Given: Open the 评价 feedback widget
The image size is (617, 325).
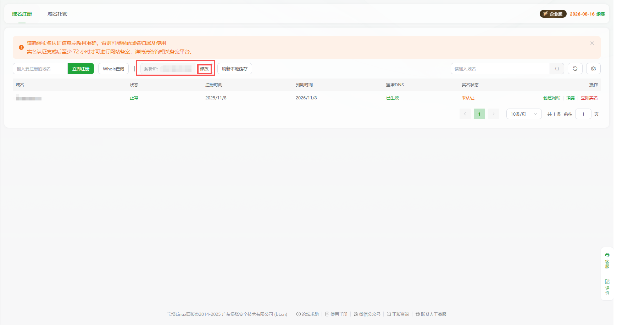Looking at the screenshot, I should point(607,286).
